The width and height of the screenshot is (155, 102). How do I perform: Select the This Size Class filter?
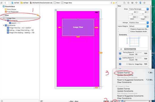(x=130, y=49)
